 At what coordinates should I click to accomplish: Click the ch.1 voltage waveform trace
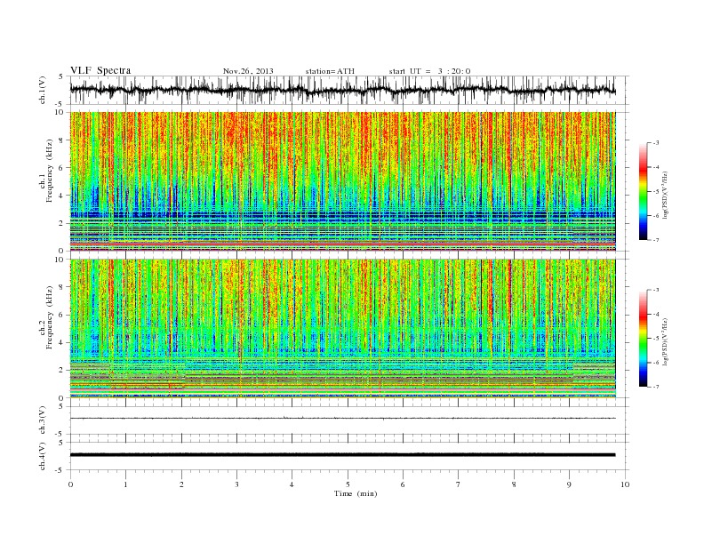pyautogui.click(x=342, y=90)
